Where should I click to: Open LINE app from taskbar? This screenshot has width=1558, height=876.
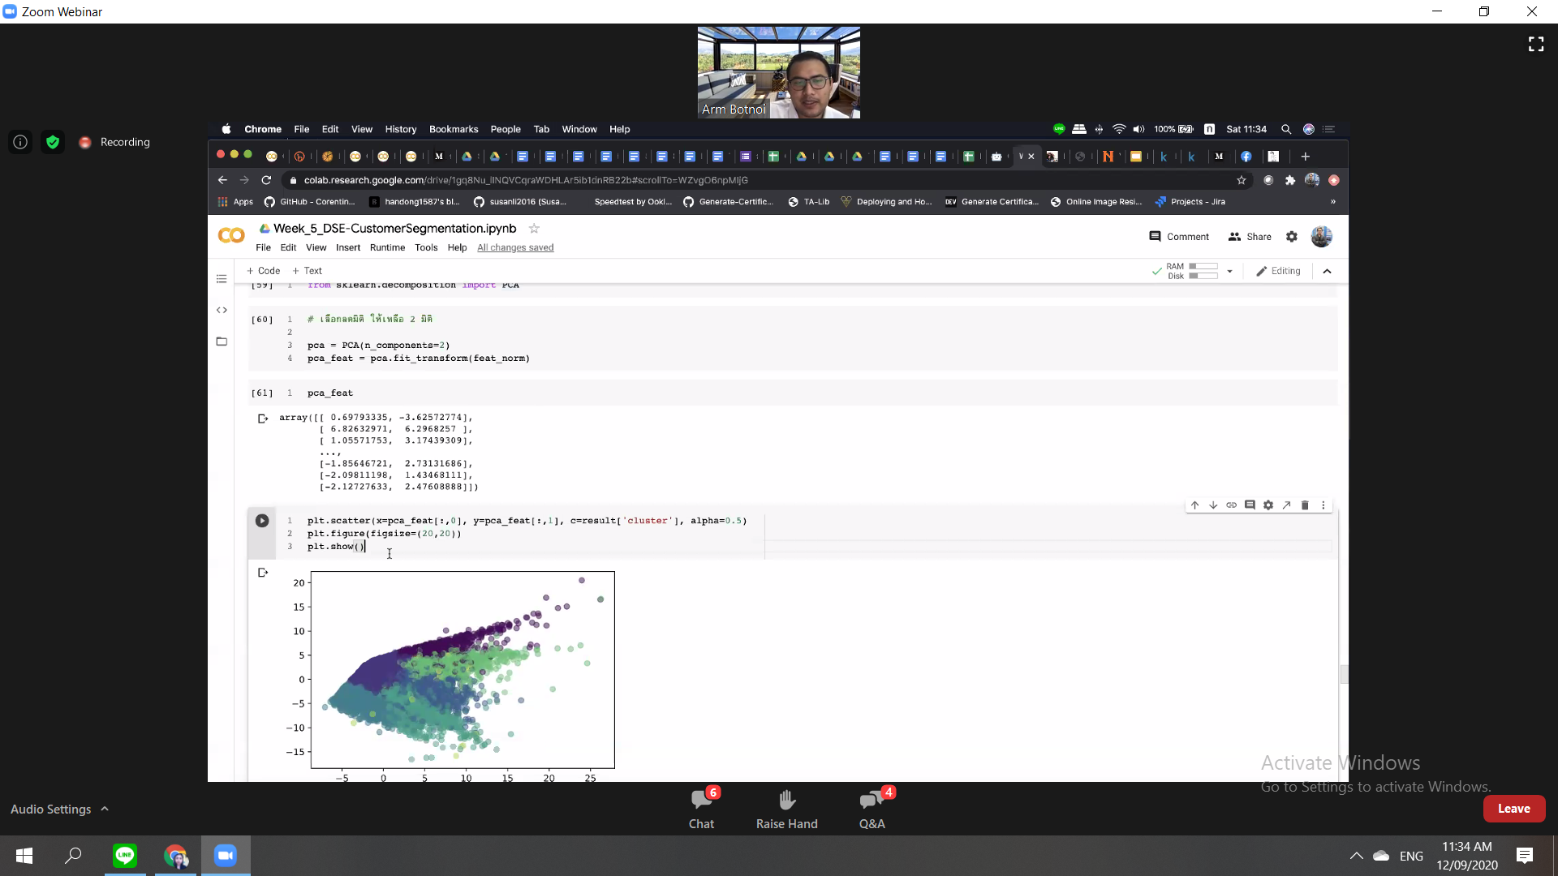(125, 856)
